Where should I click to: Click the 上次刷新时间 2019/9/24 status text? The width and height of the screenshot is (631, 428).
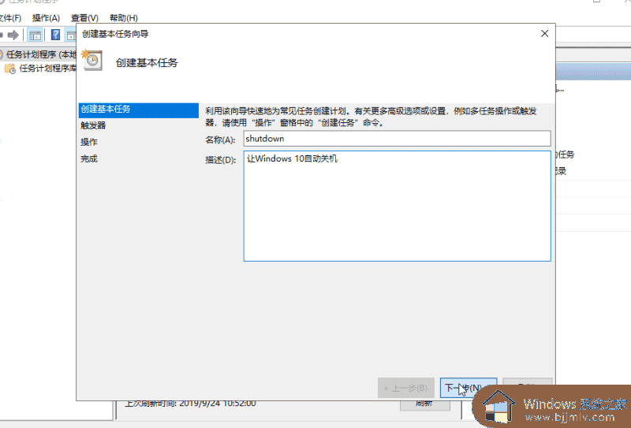[190, 403]
